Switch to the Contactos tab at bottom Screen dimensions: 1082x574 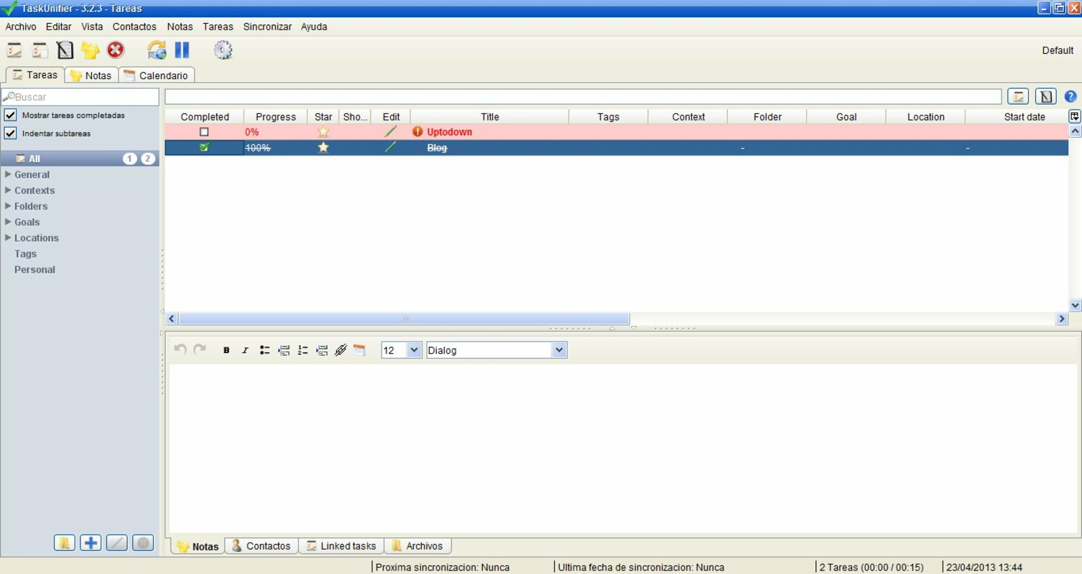tap(261, 546)
